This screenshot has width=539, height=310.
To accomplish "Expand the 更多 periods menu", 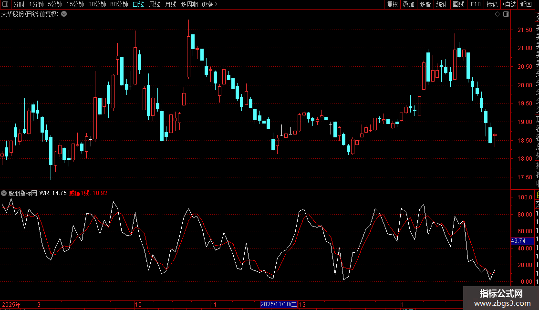I will [x=209, y=4].
